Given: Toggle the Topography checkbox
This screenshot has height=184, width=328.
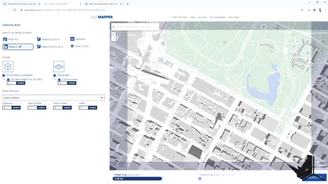Looking at the screenshot, I should pyautogui.click(x=55, y=75).
